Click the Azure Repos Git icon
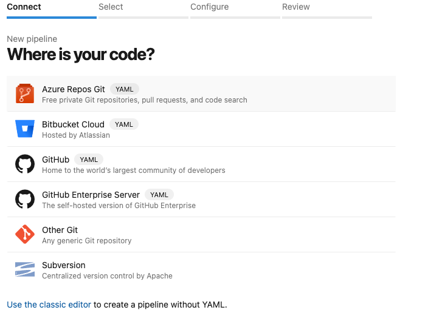Viewport: 445px width, 327px height. click(x=25, y=93)
